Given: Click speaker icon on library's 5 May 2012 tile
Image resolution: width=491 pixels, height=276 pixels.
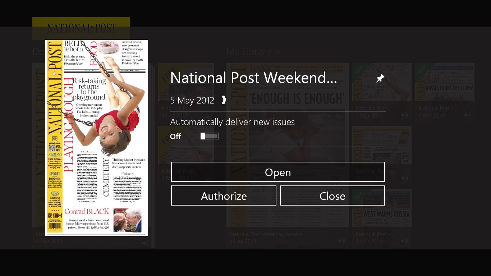Looking at the screenshot, I should [x=404, y=115].
